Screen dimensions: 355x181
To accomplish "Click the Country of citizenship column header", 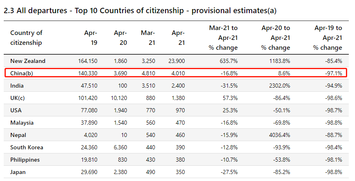I will point(26,37).
